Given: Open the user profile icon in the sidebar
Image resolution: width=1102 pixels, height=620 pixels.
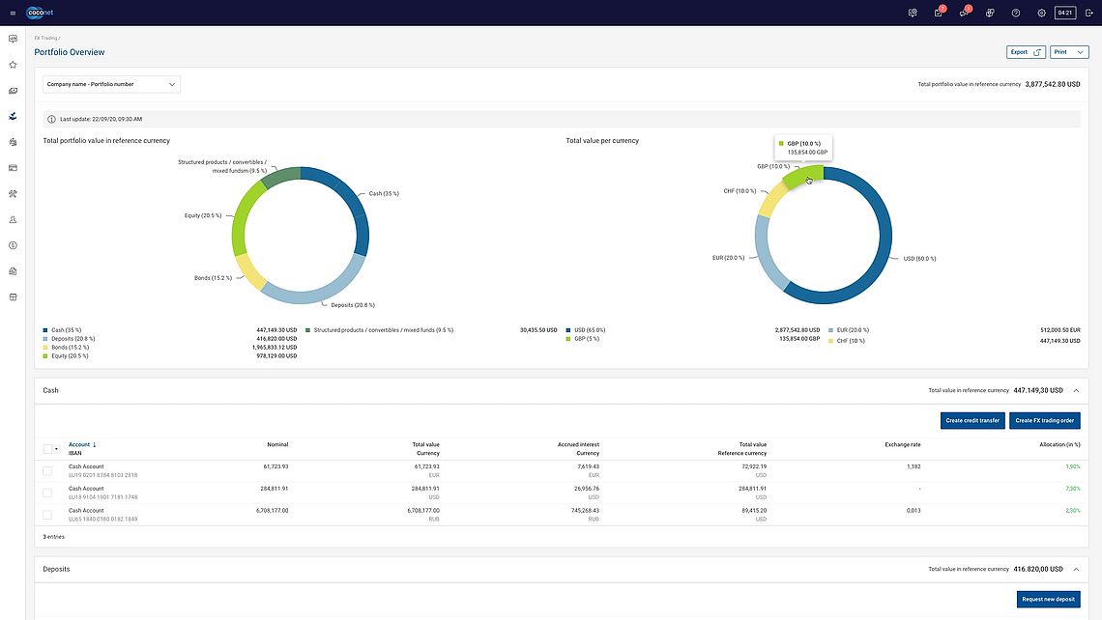Looking at the screenshot, I should pyautogui.click(x=12, y=219).
